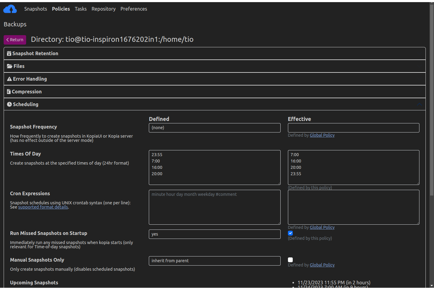
Task: Open the Policies tab
Action: 61,9
